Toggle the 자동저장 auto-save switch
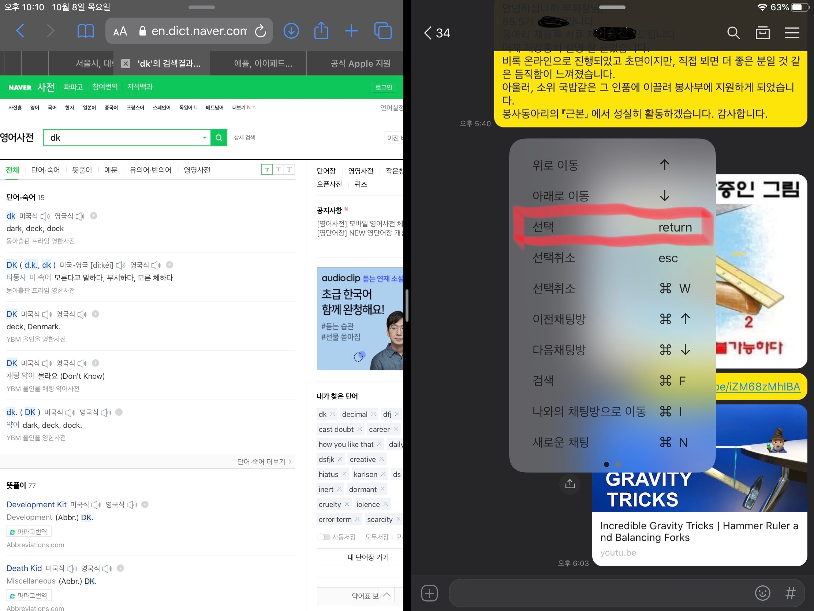Image resolution: width=814 pixels, height=611 pixels. click(x=324, y=537)
